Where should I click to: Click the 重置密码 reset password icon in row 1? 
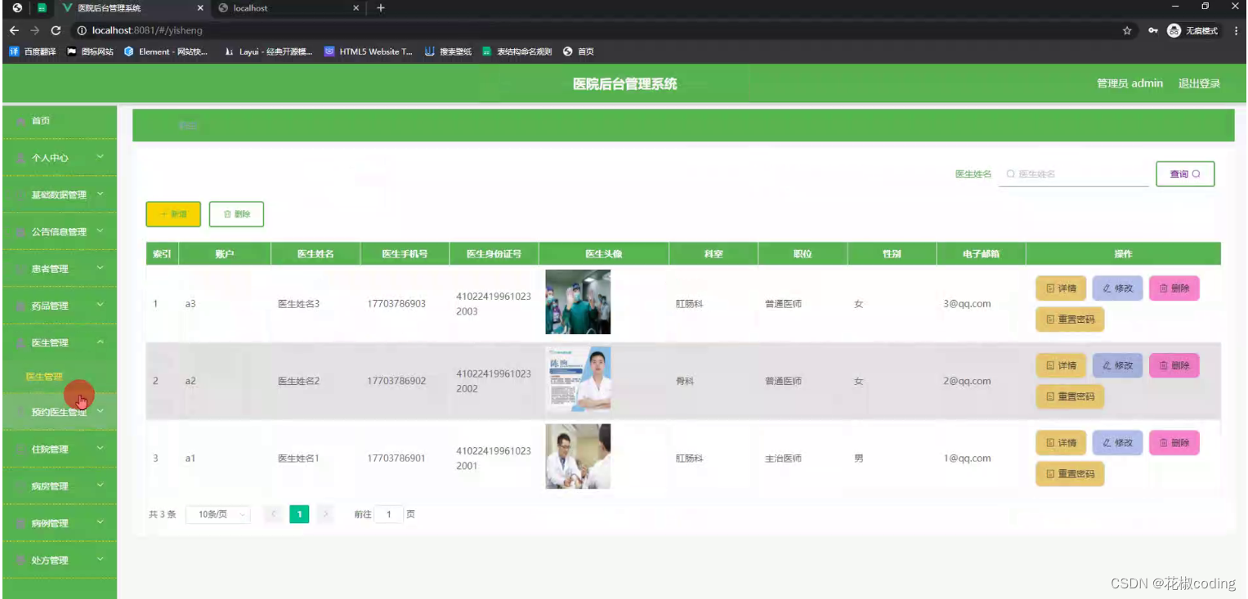point(1051,319)
